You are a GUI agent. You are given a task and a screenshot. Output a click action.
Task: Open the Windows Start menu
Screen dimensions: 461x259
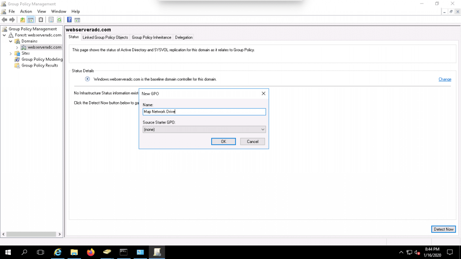coord(8,252)
